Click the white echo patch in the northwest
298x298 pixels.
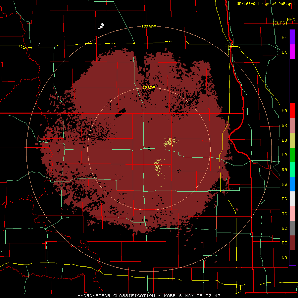point(101,26)
